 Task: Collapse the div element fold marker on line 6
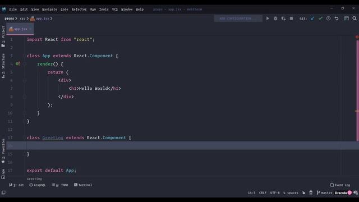(25, 80)
